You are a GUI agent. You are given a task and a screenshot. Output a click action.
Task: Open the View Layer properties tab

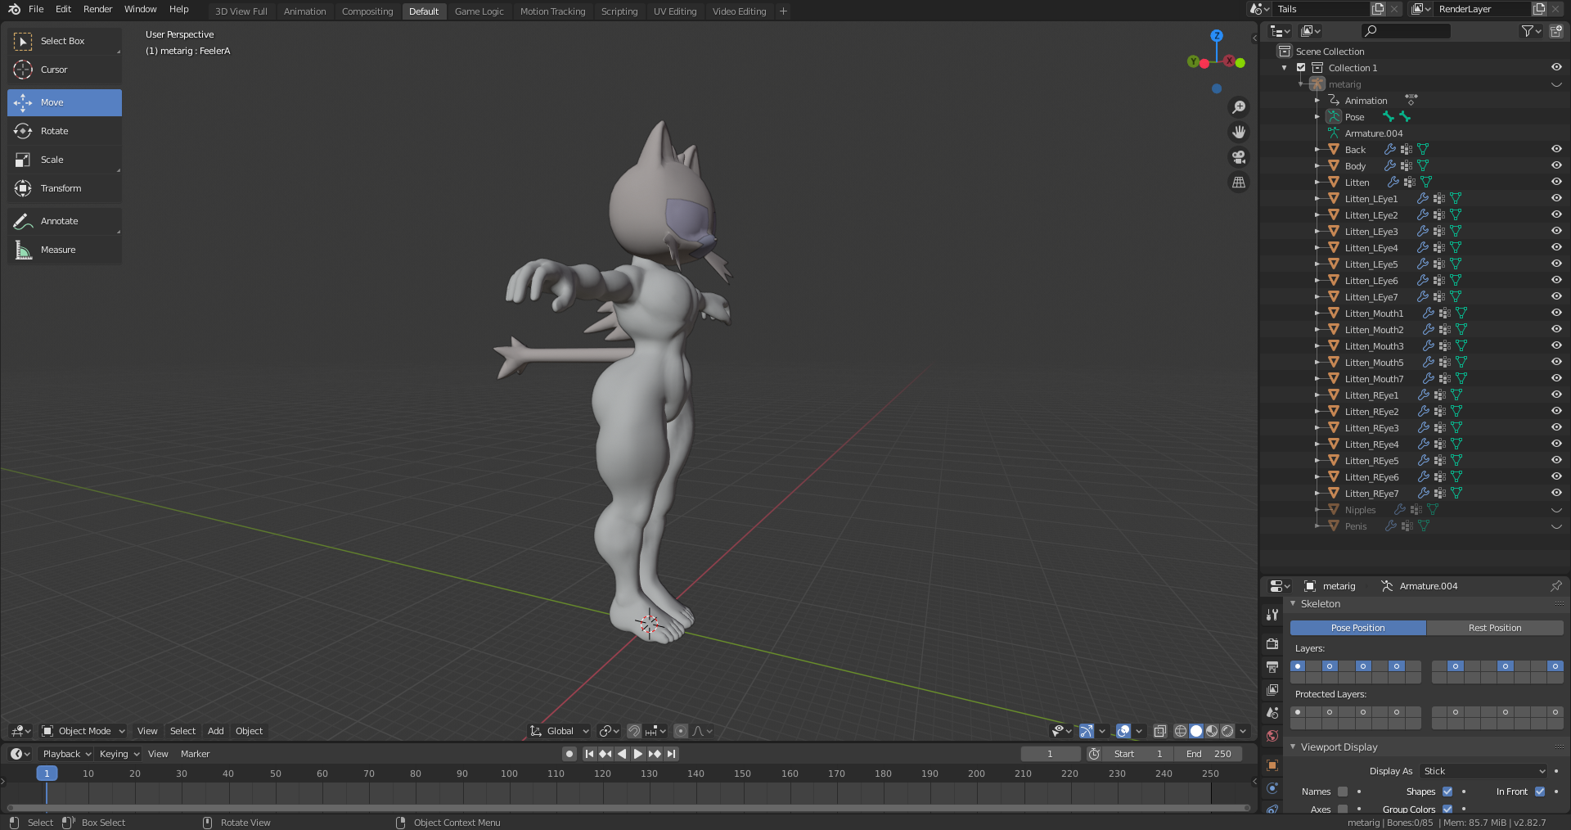point(1272,690)
